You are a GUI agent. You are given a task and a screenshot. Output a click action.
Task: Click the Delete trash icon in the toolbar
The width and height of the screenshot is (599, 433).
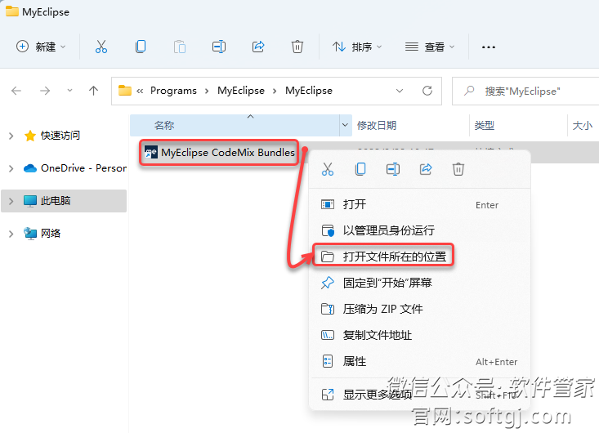click(x=297, y=47)
